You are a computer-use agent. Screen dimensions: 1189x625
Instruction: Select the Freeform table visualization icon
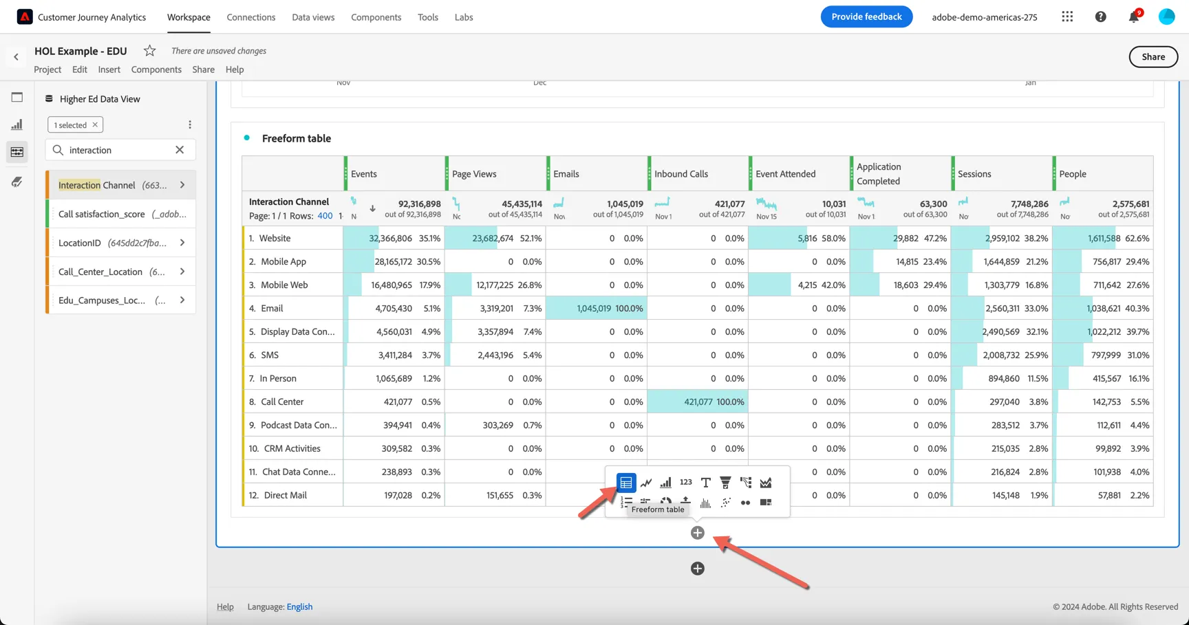[x=625, y=483]
